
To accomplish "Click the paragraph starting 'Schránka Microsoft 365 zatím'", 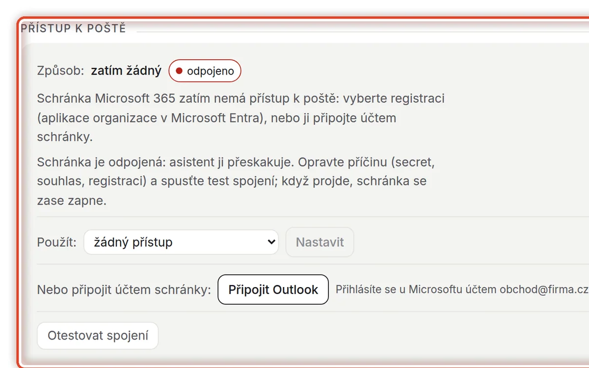I will [241, 118].
